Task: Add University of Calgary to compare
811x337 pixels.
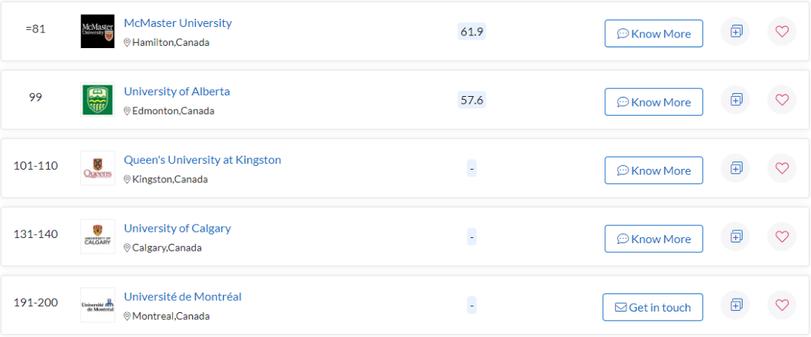Action: pyautogui.click(x=736, y=236)
